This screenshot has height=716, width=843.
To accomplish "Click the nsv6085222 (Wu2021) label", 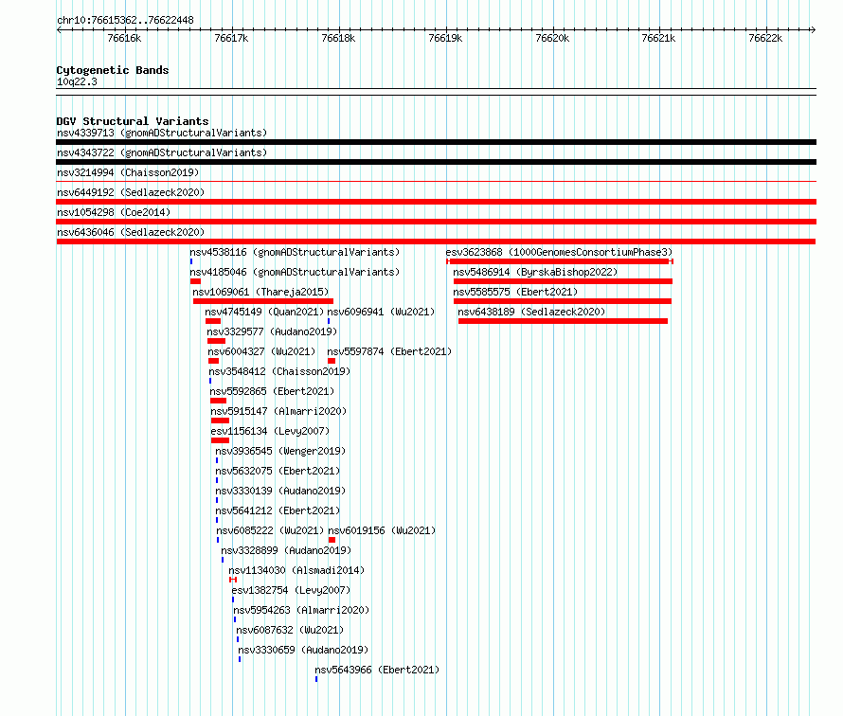I will 271,530.
